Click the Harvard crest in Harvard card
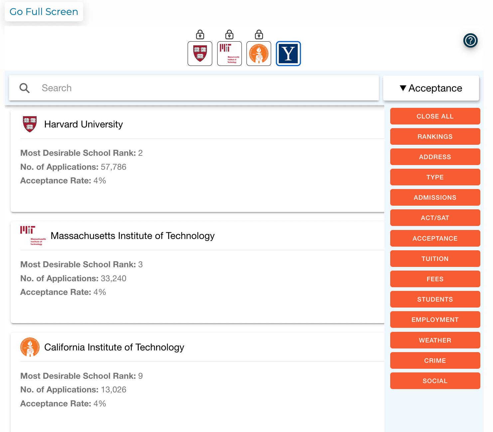This screenshot has width=493, height=432. pyautogui.click(x=30, y=124)
